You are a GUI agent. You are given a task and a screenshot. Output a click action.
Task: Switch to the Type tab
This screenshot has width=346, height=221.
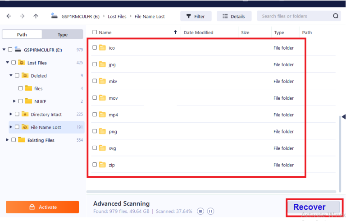click(x=63, y=35)
